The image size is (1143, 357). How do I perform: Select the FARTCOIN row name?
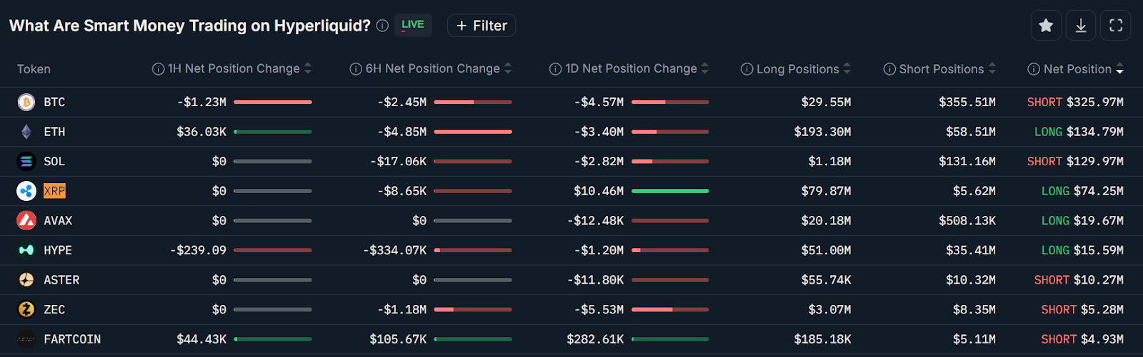pos(72,339)
